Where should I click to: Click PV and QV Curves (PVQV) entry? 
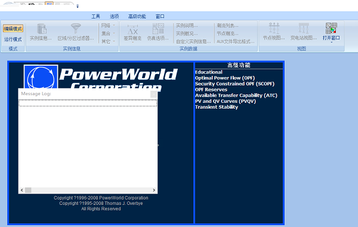226,101
